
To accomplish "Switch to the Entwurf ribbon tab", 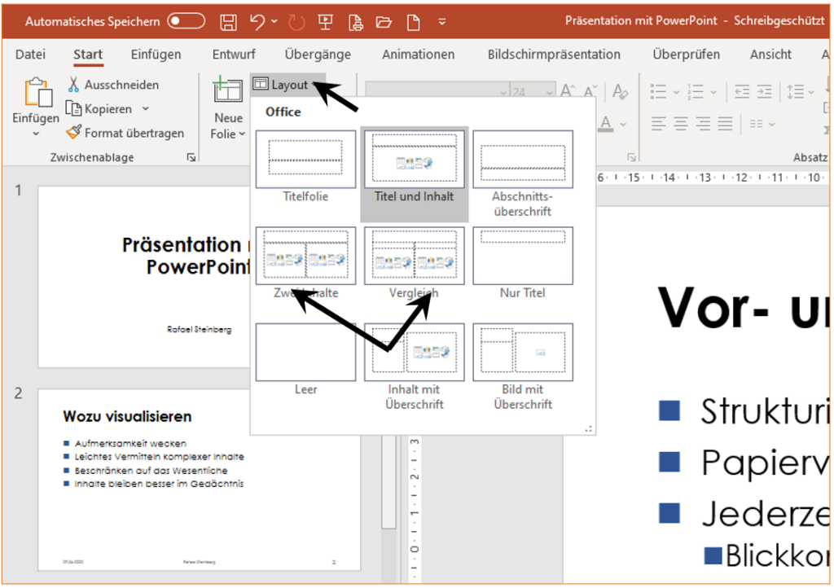I will [x=234, y=55].
